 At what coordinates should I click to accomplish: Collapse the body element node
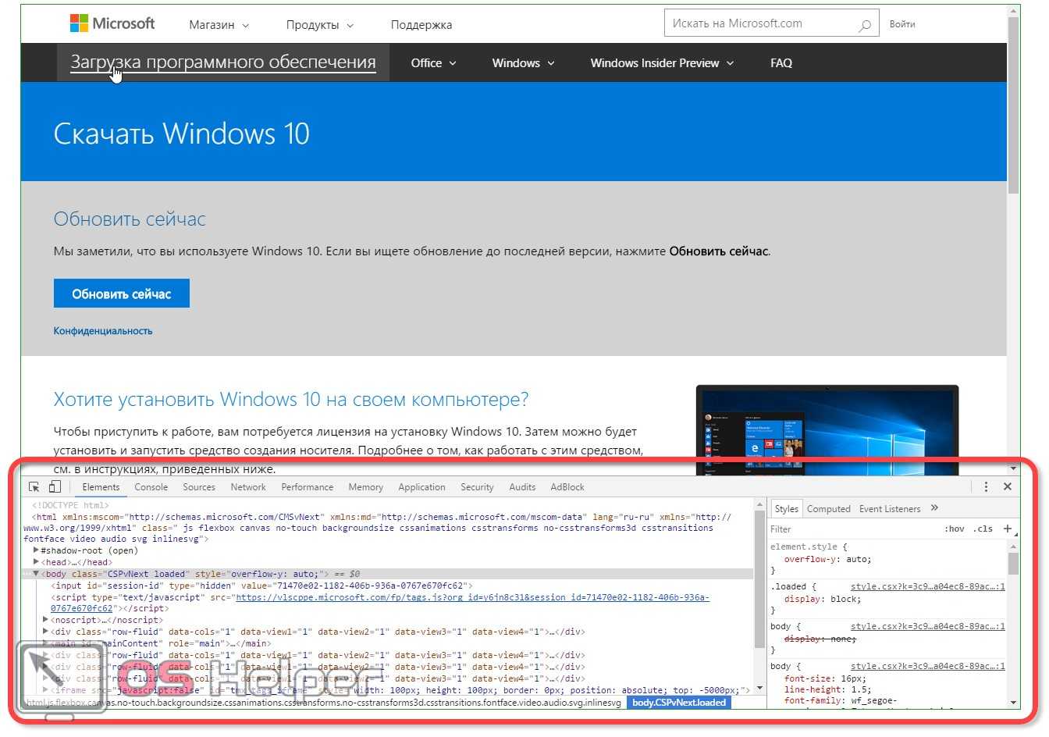[x=36, y=574]
